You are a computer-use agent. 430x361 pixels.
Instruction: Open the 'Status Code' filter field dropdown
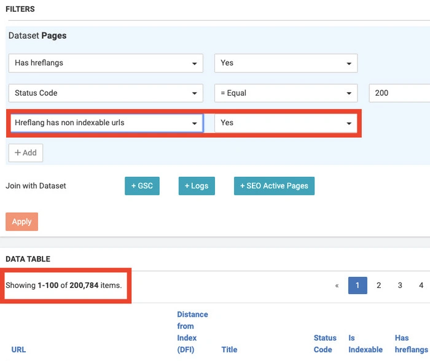106,93
